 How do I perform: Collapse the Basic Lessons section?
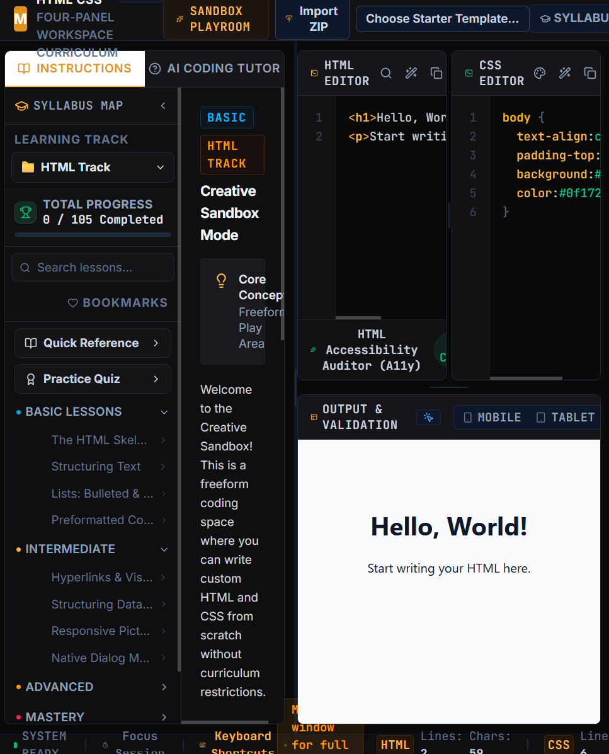coord(93,411)
